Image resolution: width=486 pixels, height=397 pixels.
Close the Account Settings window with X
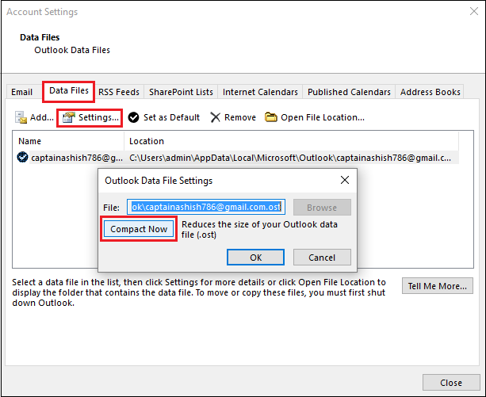pyautogui.click(x=474, y=11)
